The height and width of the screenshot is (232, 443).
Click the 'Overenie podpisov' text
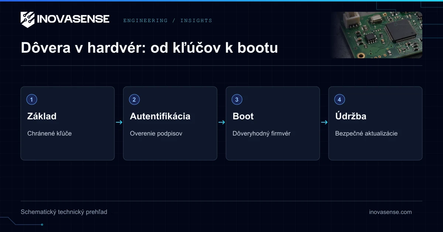[156, 133]
